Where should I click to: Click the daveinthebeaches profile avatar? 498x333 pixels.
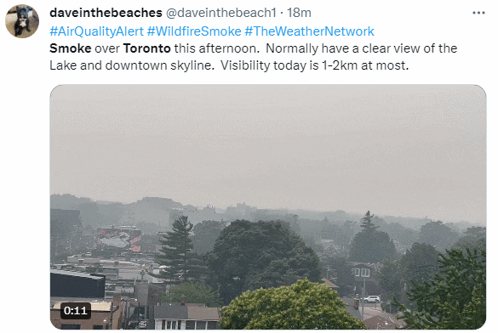[x=22, y=21]
